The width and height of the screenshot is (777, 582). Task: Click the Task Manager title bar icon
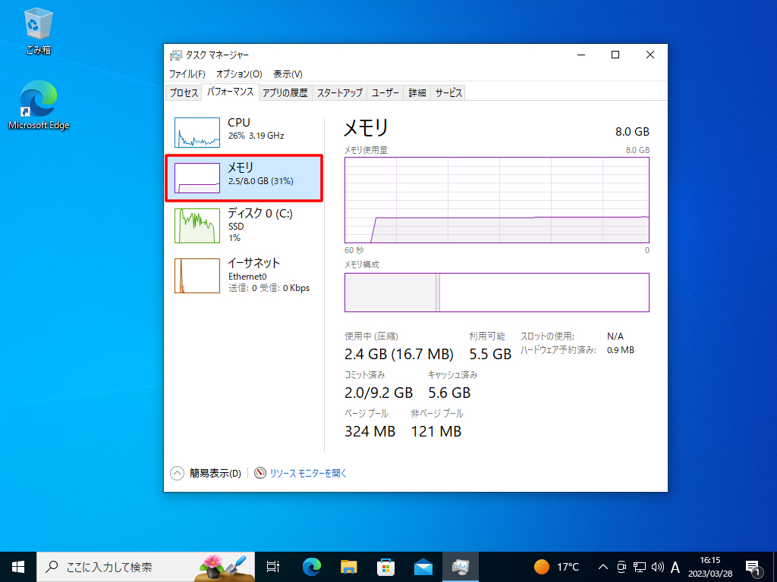point(175,55)
